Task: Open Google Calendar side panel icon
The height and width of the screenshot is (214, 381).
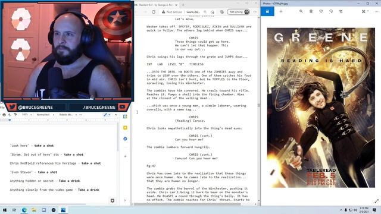Action: (125, 117)
